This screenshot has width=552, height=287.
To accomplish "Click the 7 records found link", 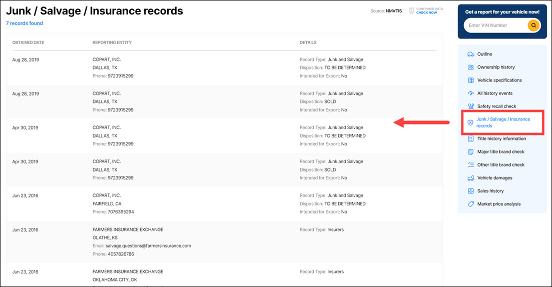I will pyautogui.click(x=25, y=23).
